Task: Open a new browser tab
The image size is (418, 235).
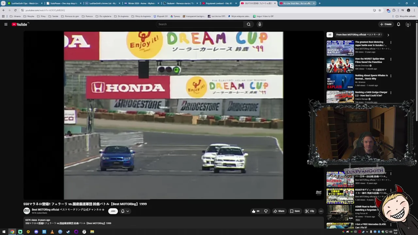Action: [320, 3]
